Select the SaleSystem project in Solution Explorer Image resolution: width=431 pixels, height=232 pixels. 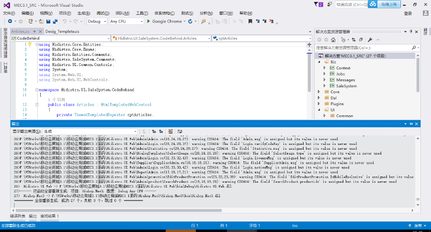[x=346, y=86]
